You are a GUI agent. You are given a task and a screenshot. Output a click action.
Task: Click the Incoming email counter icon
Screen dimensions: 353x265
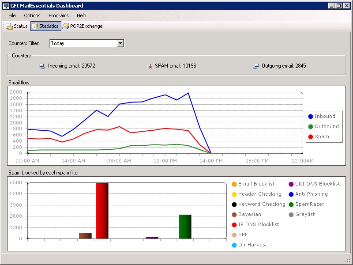click(42, 66)
